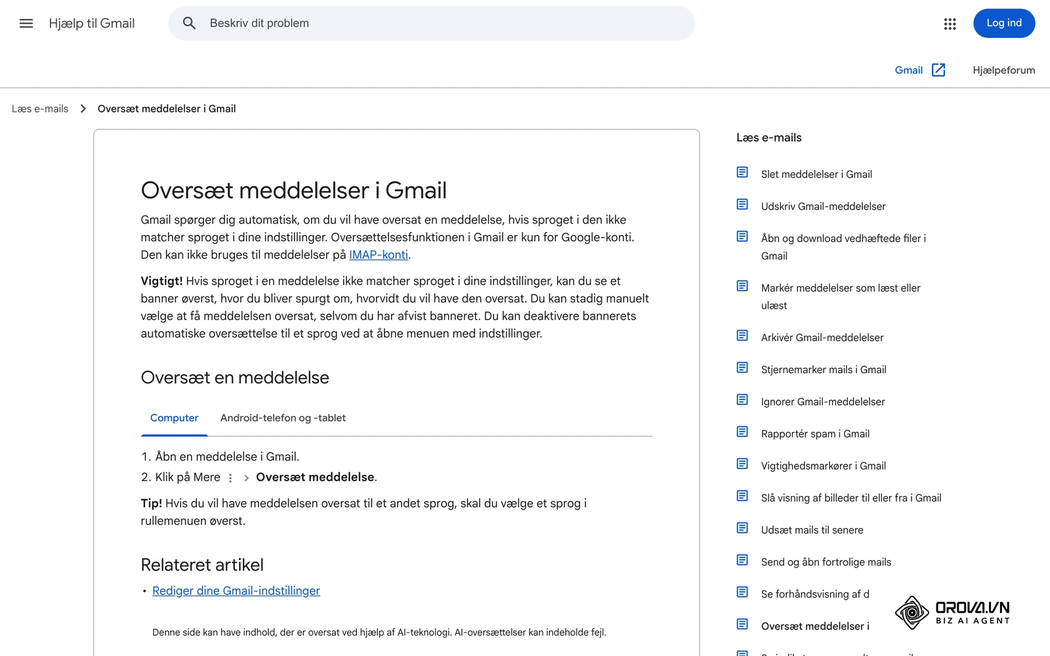This screenshot has height=656, width=1050.
Task: Open the Google apps grid
Action: (950, 24)
